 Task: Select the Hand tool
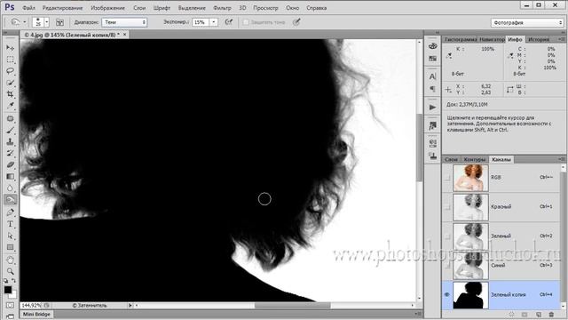[10, 260]
